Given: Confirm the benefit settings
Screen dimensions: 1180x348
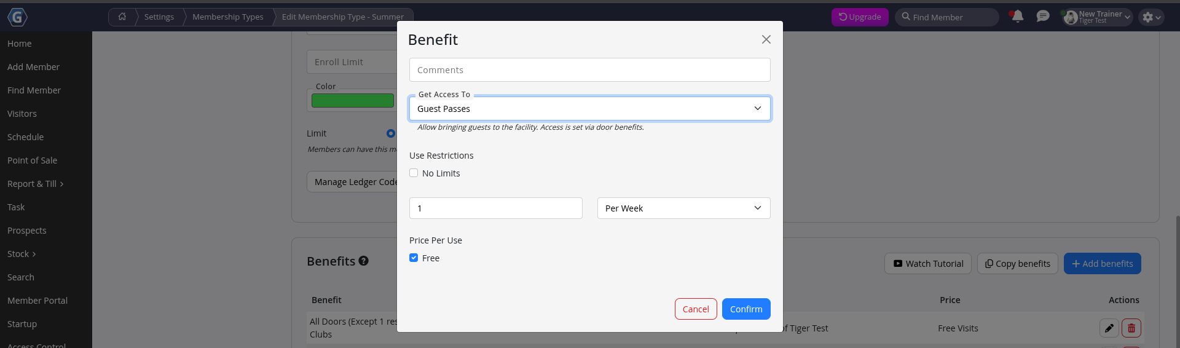Looking at the screenshot, I should 746,309.
